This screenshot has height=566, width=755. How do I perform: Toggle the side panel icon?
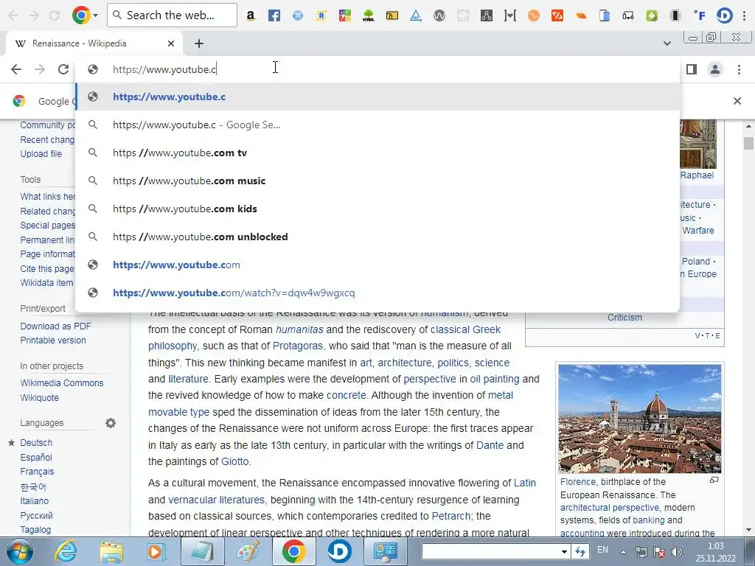coord(692,69)
